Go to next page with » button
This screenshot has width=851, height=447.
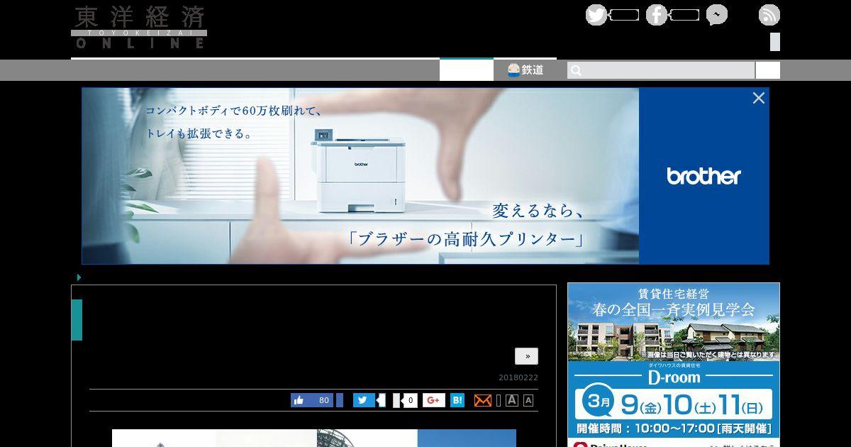pos(526,356)
